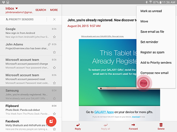The width and height of the screenshot is (177, 132).
Task: Tap the email subject 'John, you're already registered'
Action: [x=102, y=20]
